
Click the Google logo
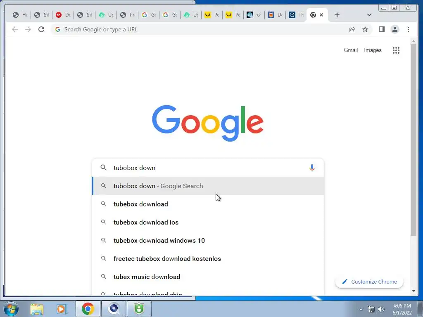point(208,123)
